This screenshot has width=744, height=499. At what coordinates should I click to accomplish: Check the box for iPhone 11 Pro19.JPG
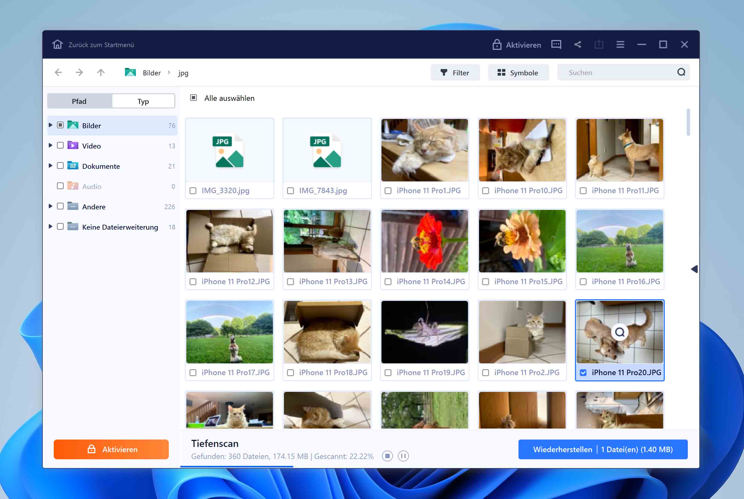(x=388, y=373)
